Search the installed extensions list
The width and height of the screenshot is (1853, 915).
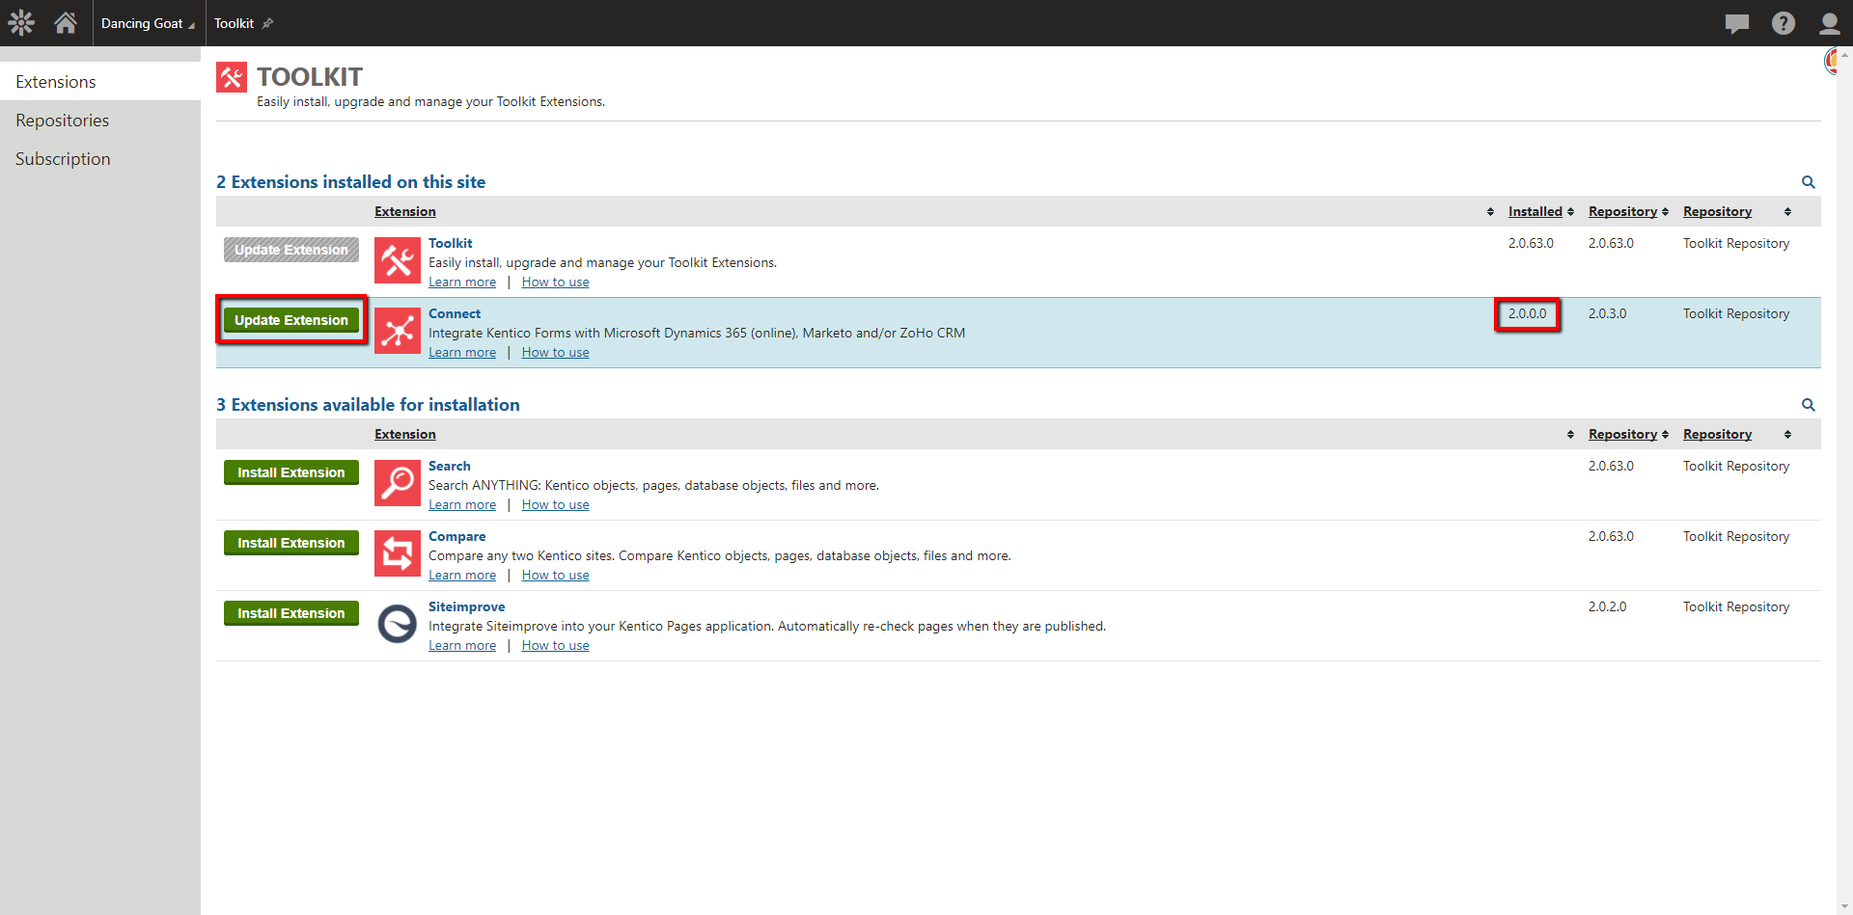[x=1809, y=182]
